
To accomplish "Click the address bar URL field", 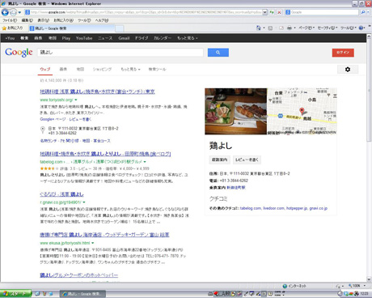I will point(143,12).
